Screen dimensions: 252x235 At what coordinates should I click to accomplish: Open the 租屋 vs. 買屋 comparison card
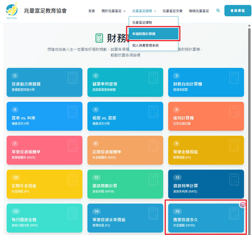point(125,116)
